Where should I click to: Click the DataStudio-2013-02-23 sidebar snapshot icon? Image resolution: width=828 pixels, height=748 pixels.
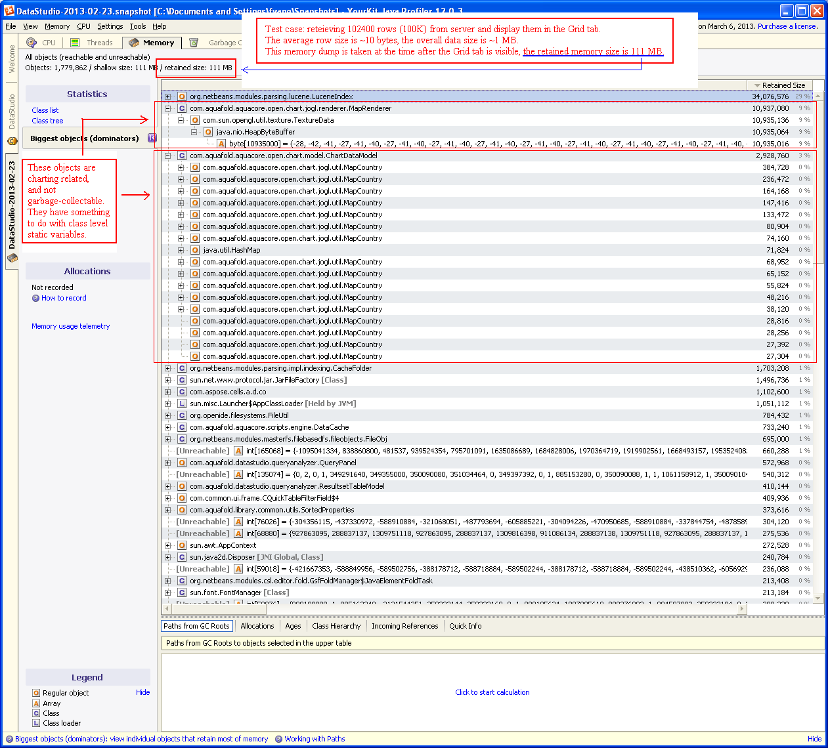pos(12,258)
